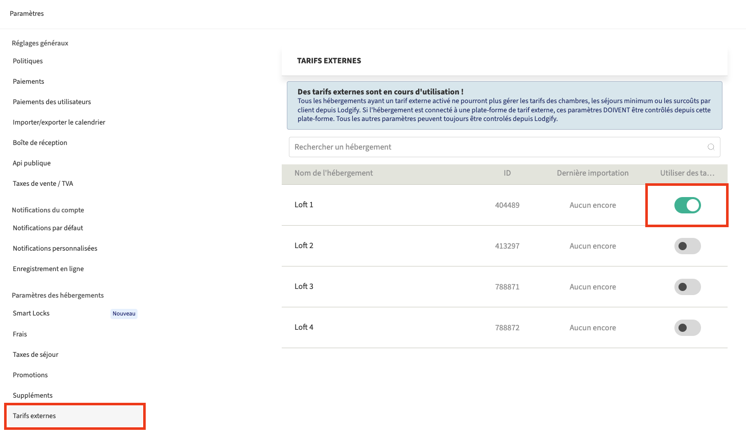Turn on external rates for Loft 3
Viewport: 746px width, 437px height.
pyautogui.click(x=687, y=287)
